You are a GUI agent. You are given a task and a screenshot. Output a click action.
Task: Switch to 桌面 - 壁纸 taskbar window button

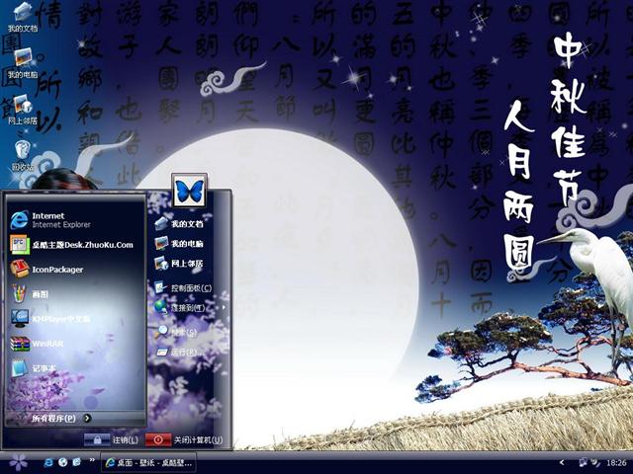click(147, 463)
